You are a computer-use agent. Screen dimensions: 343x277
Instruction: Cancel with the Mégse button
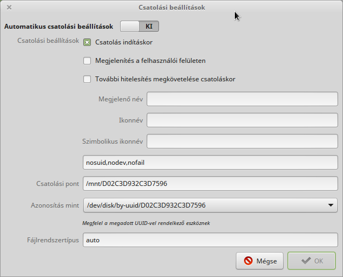pyautogui.click(x=260, y=261)
